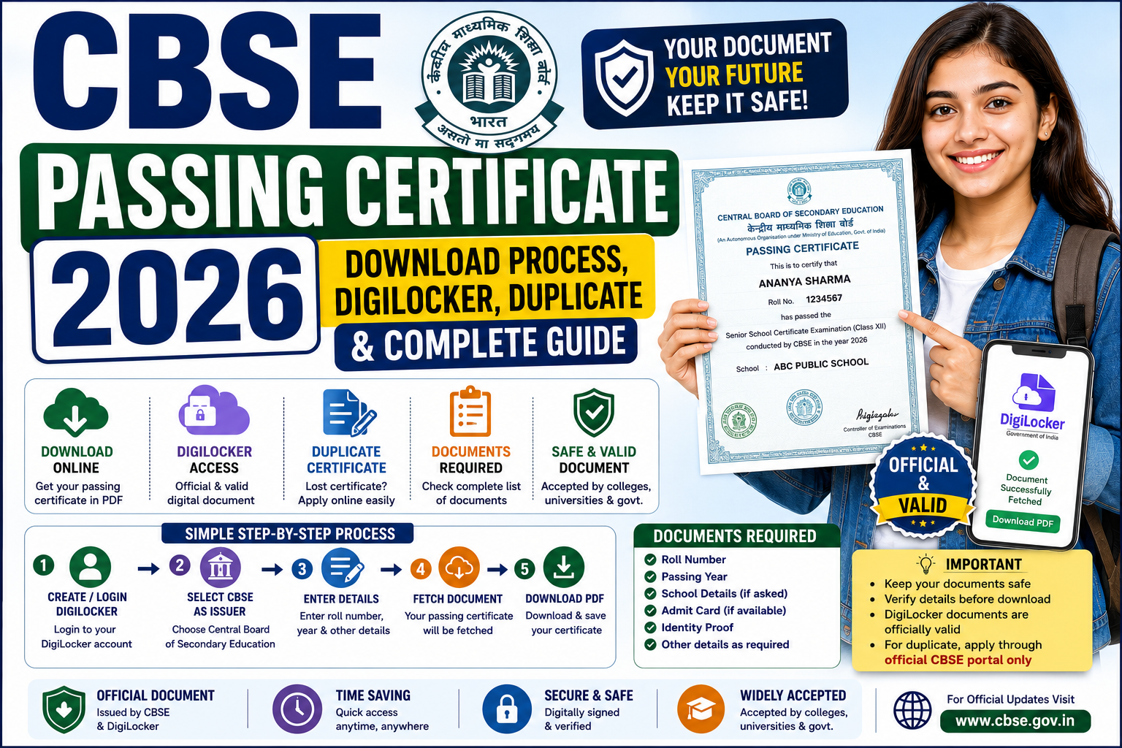Viewport: 1122px width, 748px height.
Task: Click the Controller of Examinations signature on certificate
Action: pos(876,416)
